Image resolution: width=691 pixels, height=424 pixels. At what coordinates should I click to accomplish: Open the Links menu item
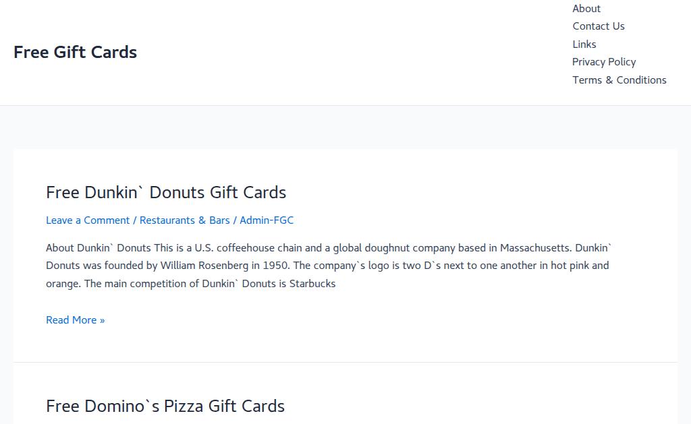[584, 44]
